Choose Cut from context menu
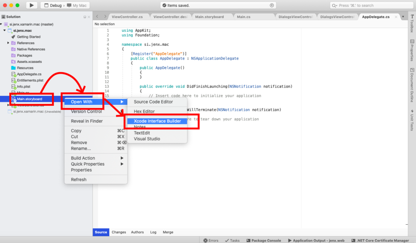Viewport: 416px width, 243px height. pos(96,137)
